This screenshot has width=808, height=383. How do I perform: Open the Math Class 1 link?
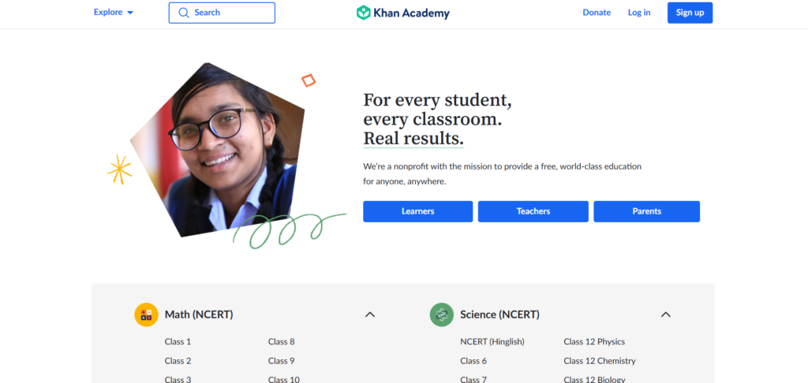click(x=178, y=342)
